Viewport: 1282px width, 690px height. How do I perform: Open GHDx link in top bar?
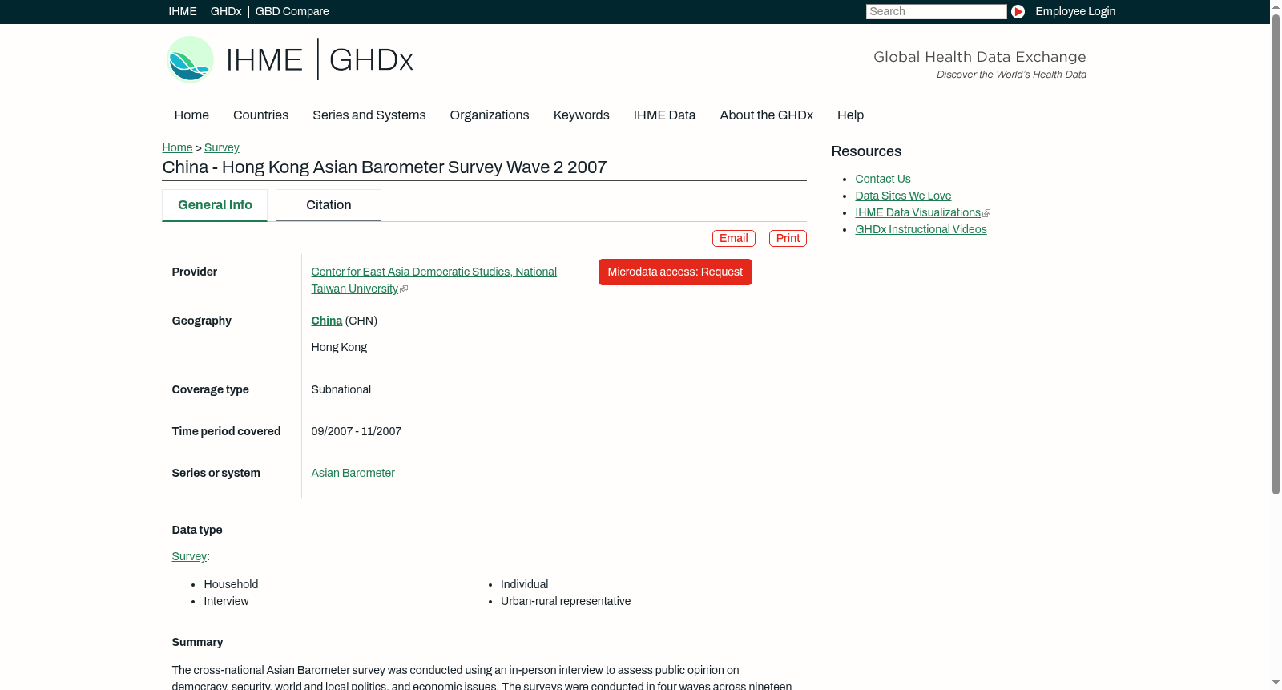point(226,11)
